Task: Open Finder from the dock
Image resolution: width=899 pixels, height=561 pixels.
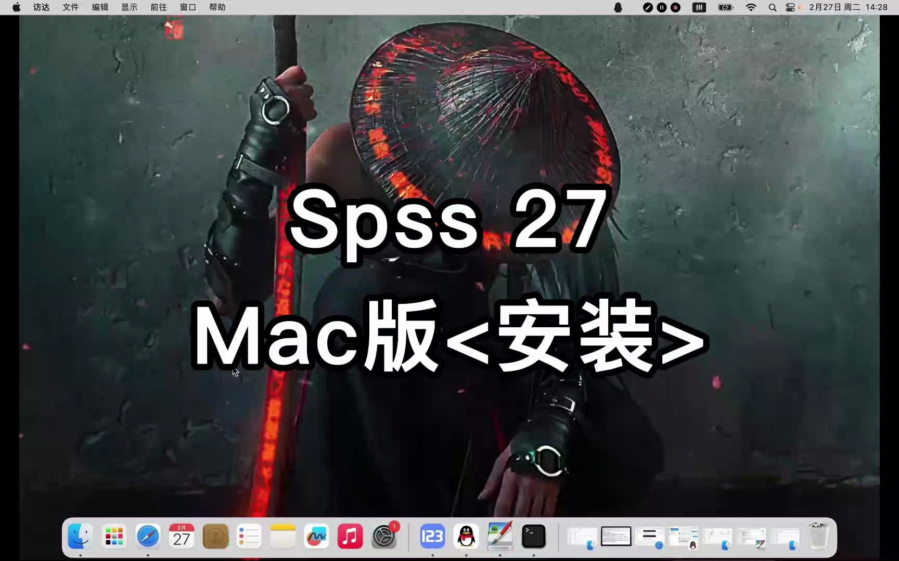Action: (80, 536)
